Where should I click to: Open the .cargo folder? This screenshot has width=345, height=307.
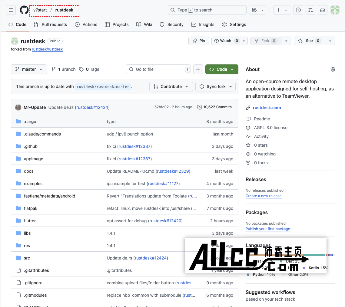(x=30, y=122)
